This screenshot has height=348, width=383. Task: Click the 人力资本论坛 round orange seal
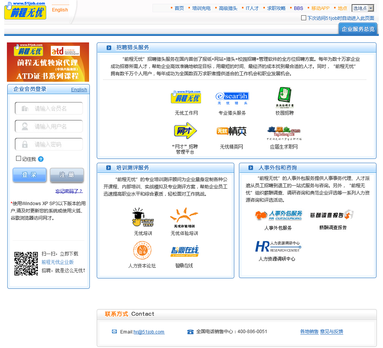coord(143,250)
